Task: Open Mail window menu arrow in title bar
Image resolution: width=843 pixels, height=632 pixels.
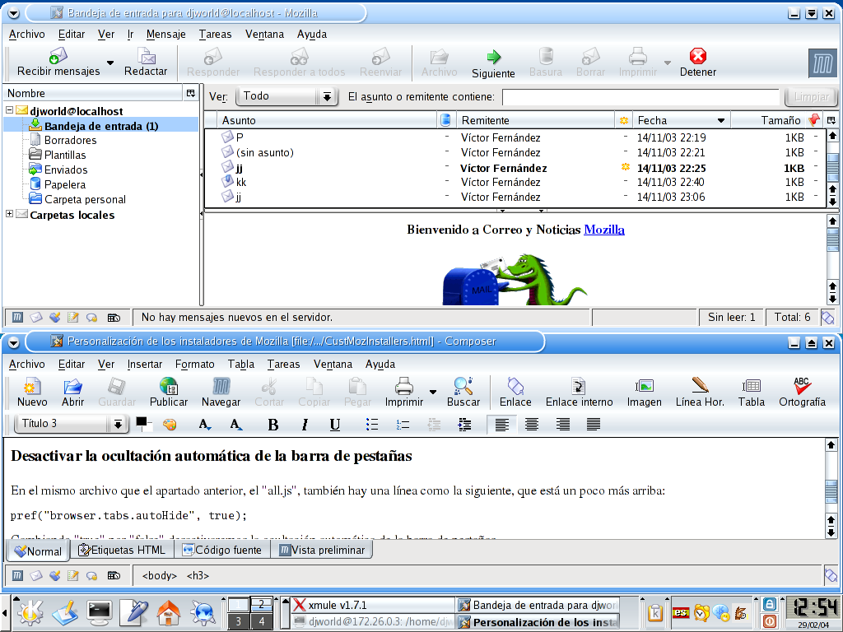Action: (x=14, y=13)
